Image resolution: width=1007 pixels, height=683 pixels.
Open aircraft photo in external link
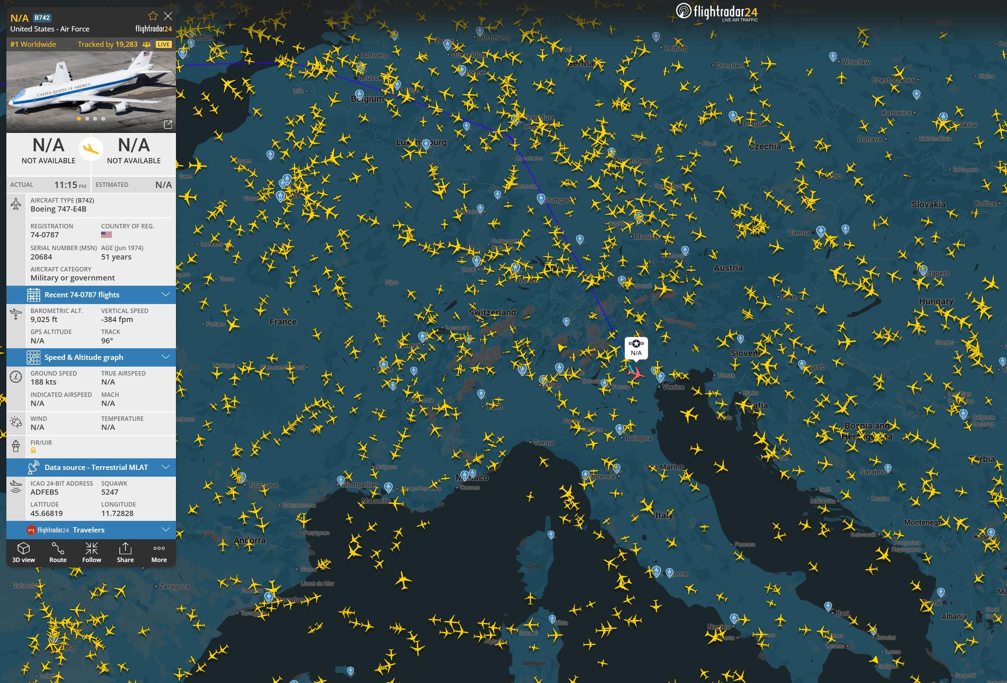(168, 125)
